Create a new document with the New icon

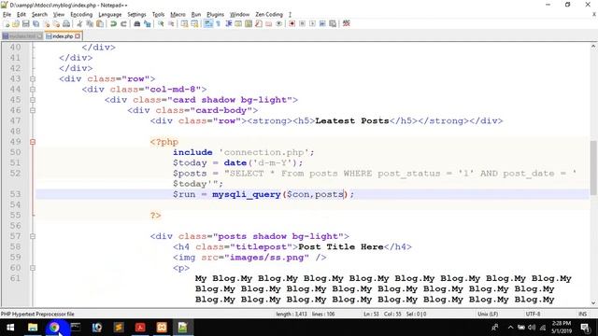pos(6,23)
